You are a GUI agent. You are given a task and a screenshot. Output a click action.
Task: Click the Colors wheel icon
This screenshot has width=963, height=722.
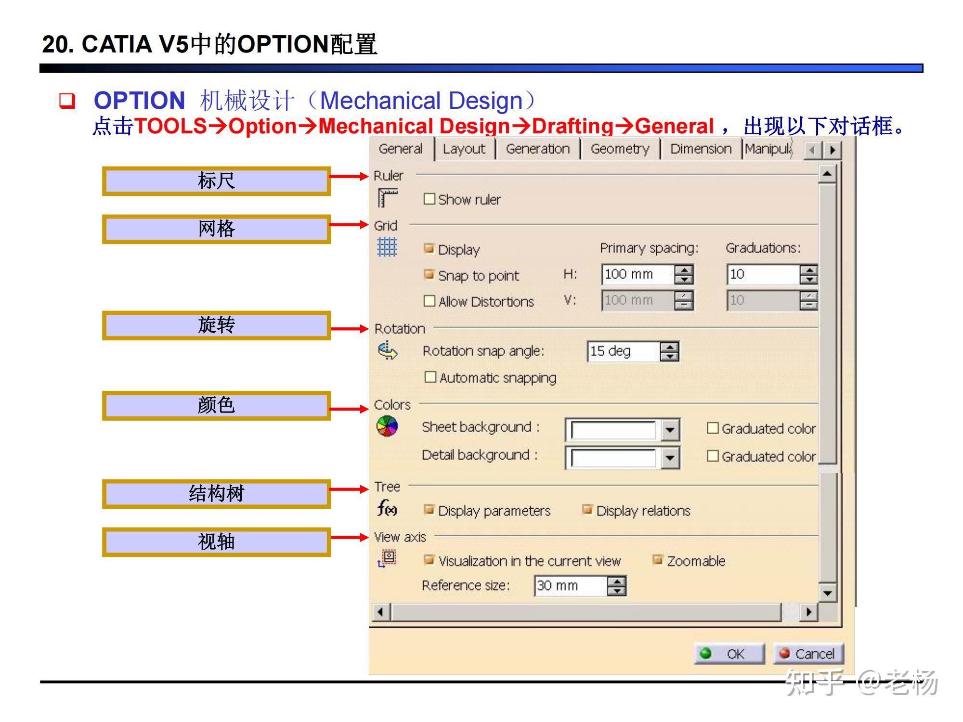(387, 426)
